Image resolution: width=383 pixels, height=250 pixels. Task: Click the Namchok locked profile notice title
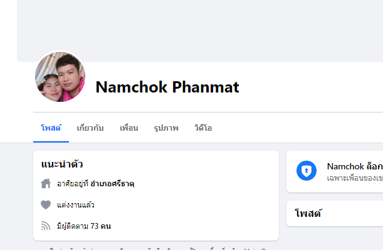coord(354,167)
